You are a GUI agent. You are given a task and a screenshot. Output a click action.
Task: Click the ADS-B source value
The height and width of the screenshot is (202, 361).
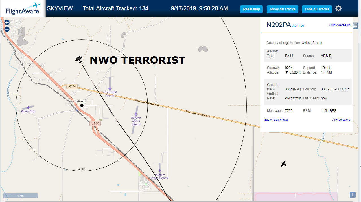click(326, 56)
